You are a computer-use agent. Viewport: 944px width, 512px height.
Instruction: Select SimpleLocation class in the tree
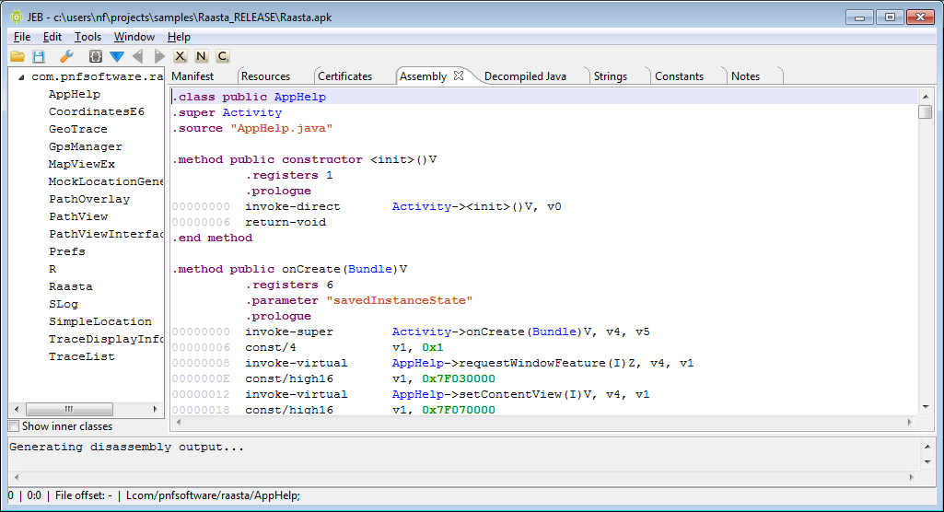pyautogui.click(x=100, y=321)
